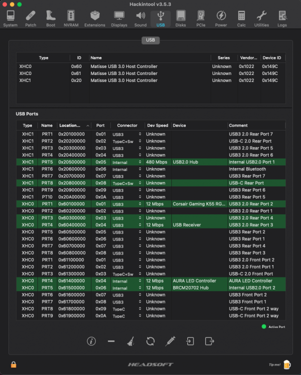This screenshot has height=375, width=301.
Task: Select the XHC0 0x61 controller row
Action: click(151, 73)
